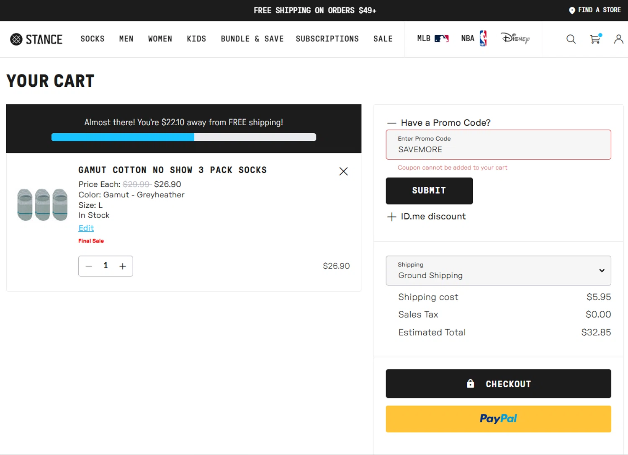The height and width of the screenshot is (455, 628).
Task: Open the user account icon
Action: pyautogui.click(x=618, y=39)
